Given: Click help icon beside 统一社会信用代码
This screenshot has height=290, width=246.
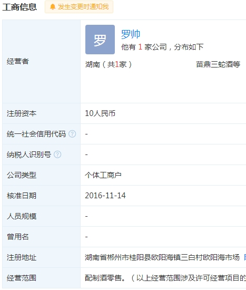Looking at the screenshot, I should [72, 134].
